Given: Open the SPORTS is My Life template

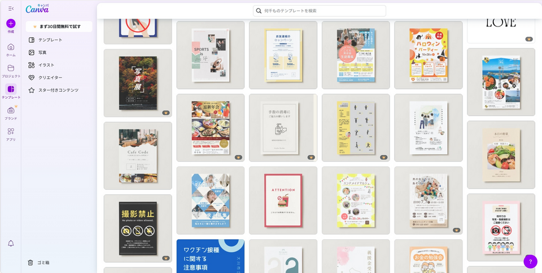Looking at the screenshot, I should (x=211, y=55).
